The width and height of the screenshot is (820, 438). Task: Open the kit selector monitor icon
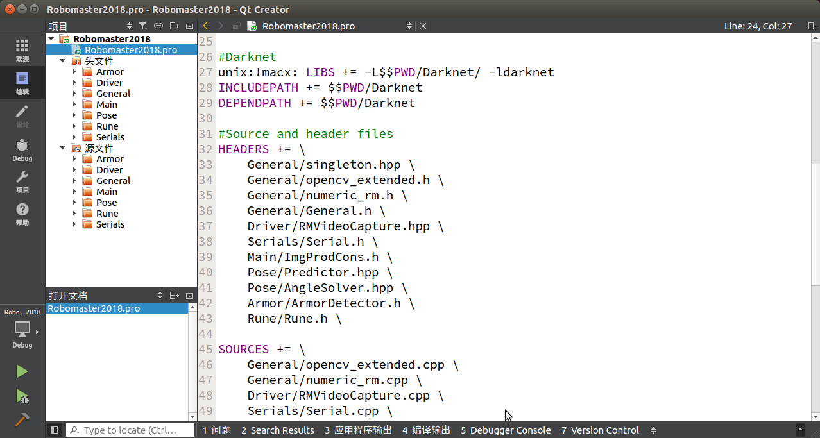(22, 329)
